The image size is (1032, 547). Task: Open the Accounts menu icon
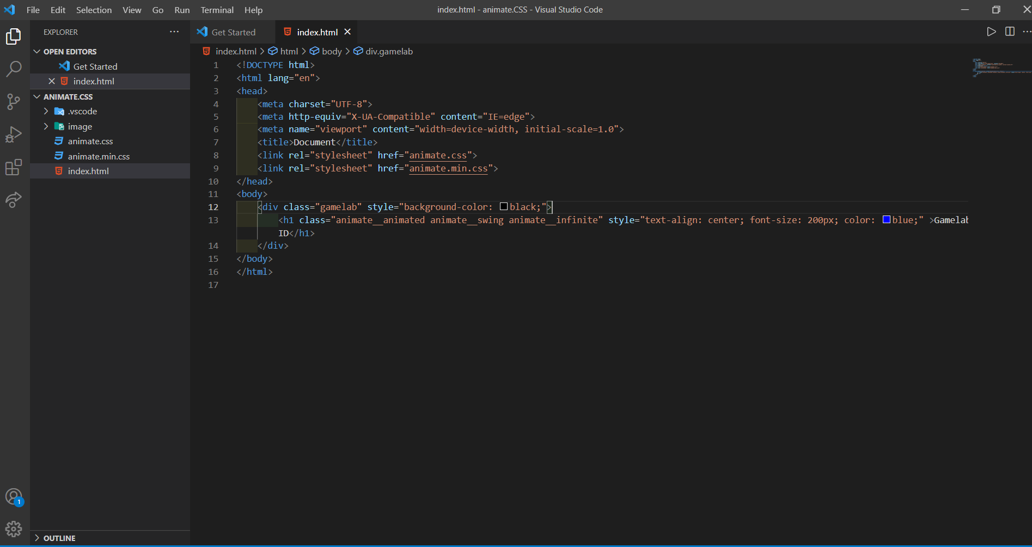pyautogui.click(x=14, y=497)
